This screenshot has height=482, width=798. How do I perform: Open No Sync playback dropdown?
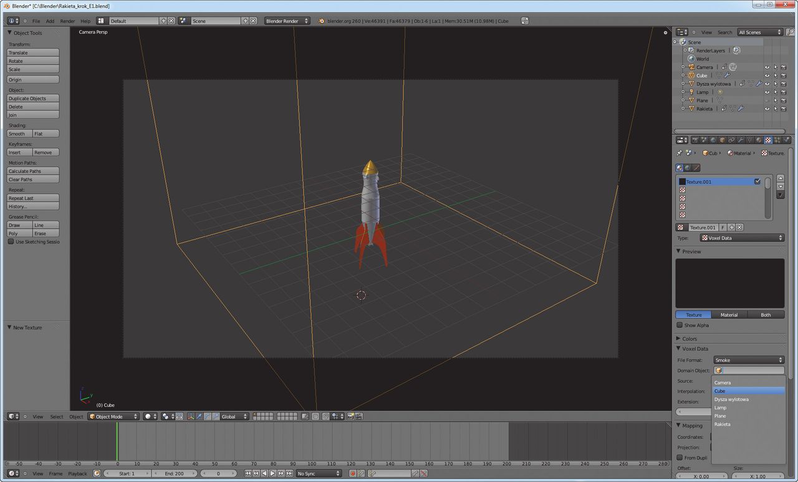[319, 473]
